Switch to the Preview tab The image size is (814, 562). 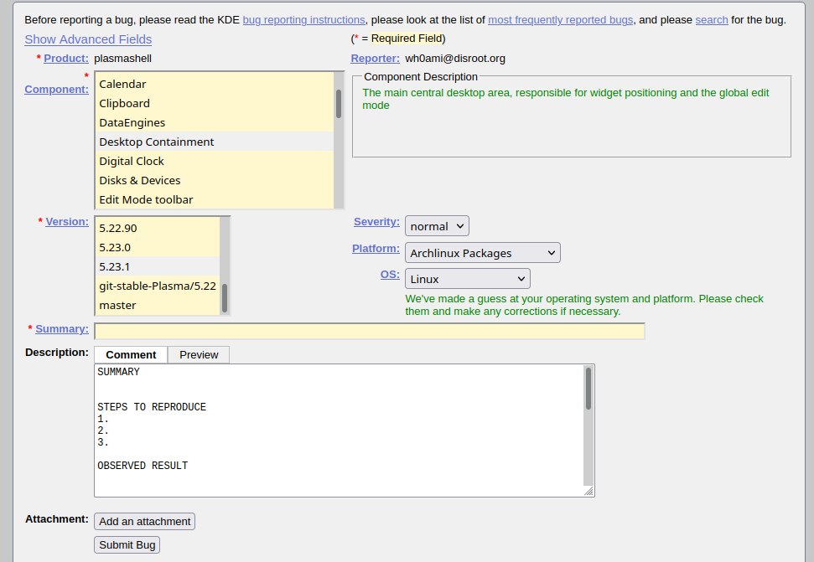(x=199, y=354)
